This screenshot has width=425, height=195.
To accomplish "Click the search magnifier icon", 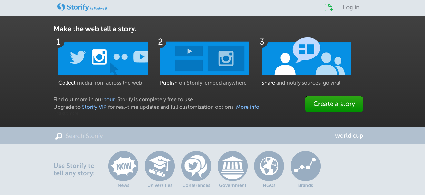I will [x=58, y=136].
